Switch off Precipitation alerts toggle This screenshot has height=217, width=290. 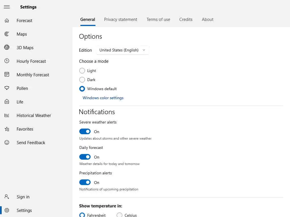85,182
